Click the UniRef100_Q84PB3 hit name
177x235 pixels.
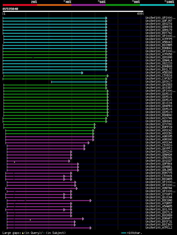coord(159,106)
